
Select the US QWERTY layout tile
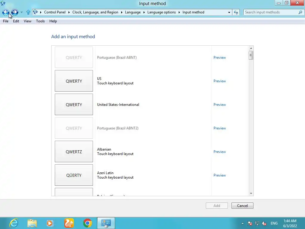tap(74, 81)
